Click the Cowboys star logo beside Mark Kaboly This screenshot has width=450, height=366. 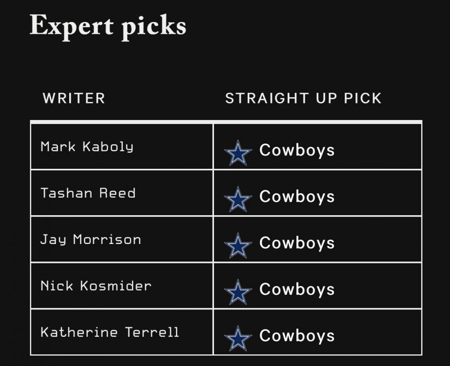coord(238,153)
